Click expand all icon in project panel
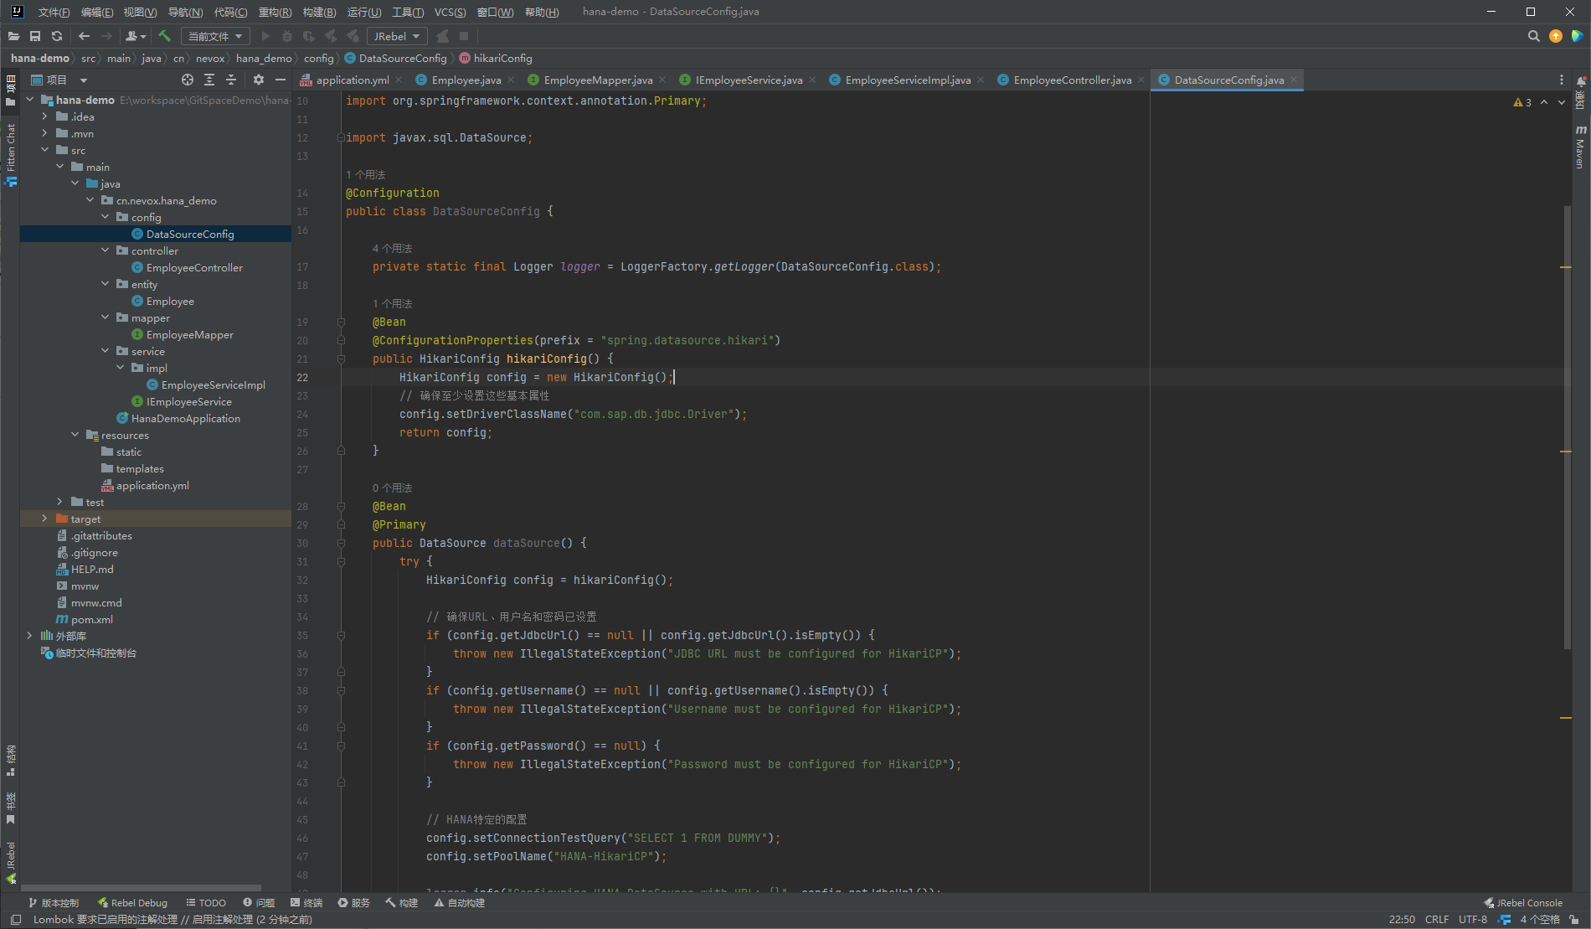The image size is (1591, 929). click(x=209, y=80)
